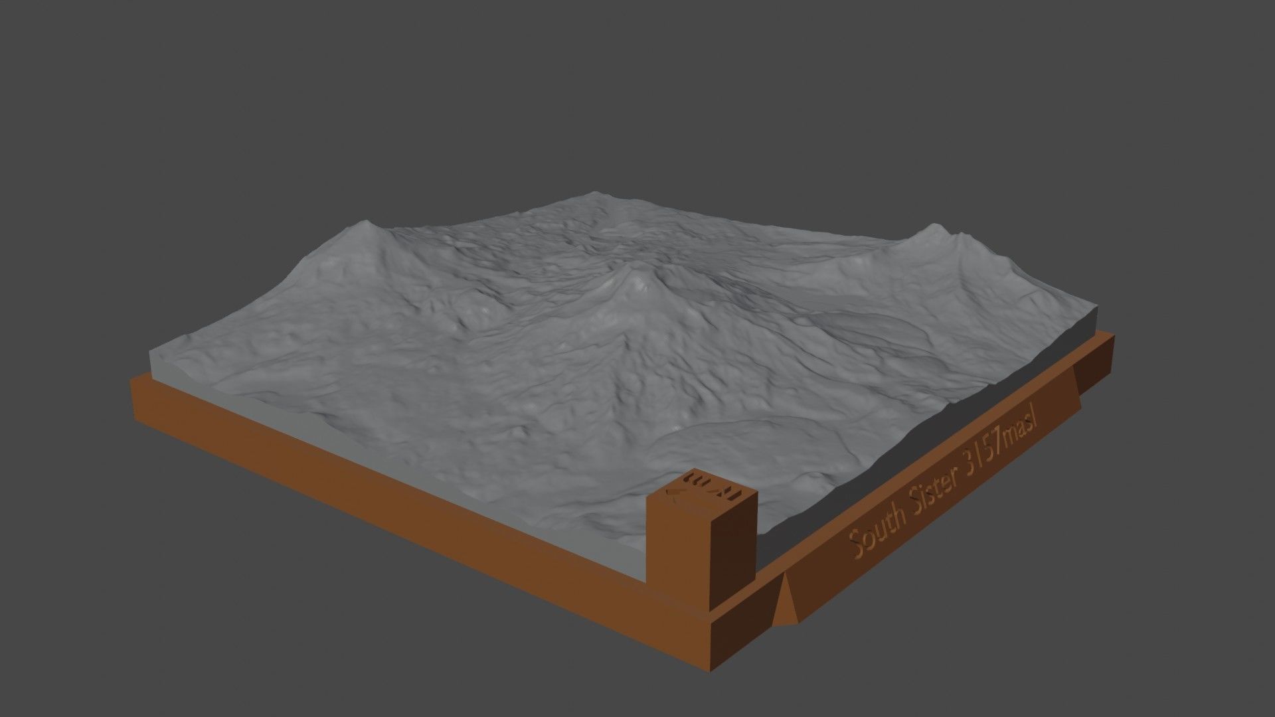Image resolution: width=1275 pixels, height=717 pixels.
Task: Select the triangular notch marker on the base
Action: coord(785,598)
